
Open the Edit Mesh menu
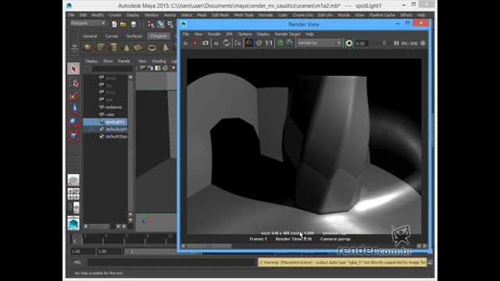click(220, 15)
